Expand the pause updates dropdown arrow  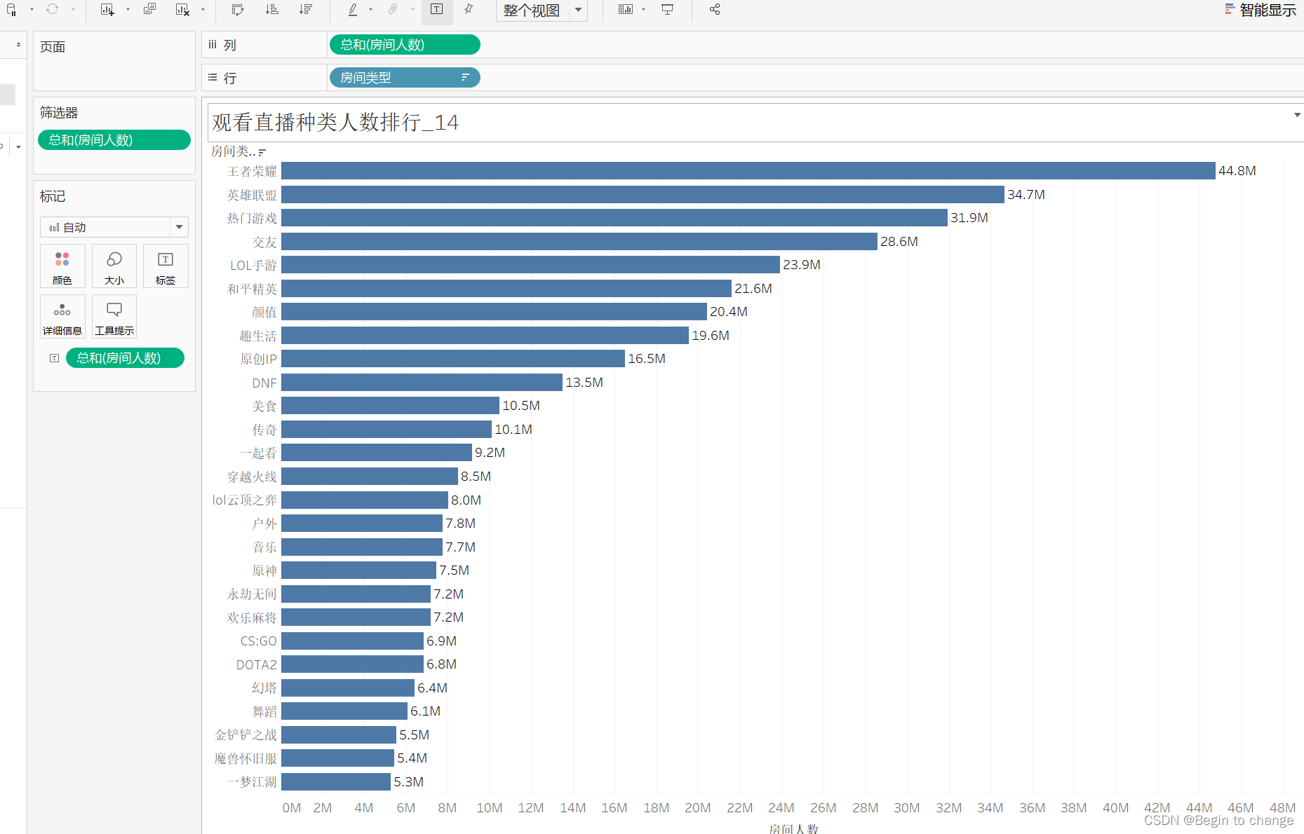point(32,10)
